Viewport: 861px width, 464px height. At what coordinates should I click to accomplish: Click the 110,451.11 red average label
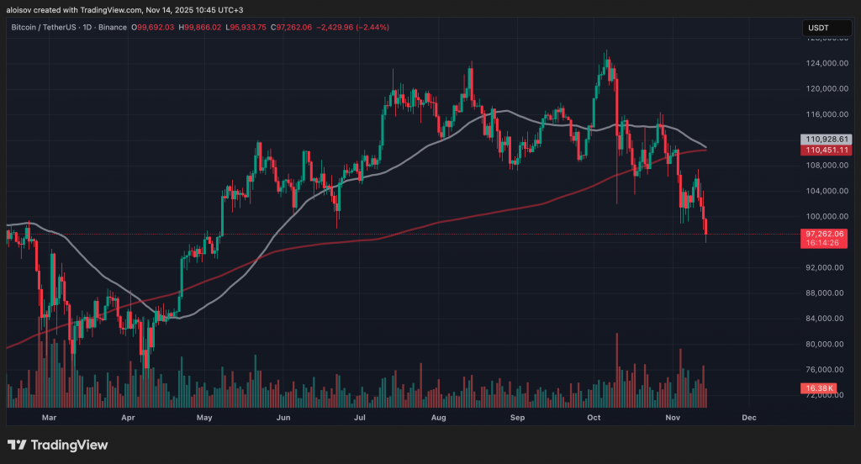pos(828,150)
